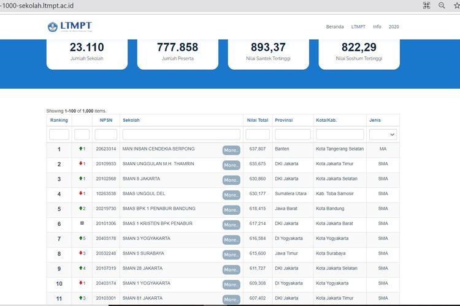
Task: Bookmark this page with the star icon
Action: pos(456,6)
